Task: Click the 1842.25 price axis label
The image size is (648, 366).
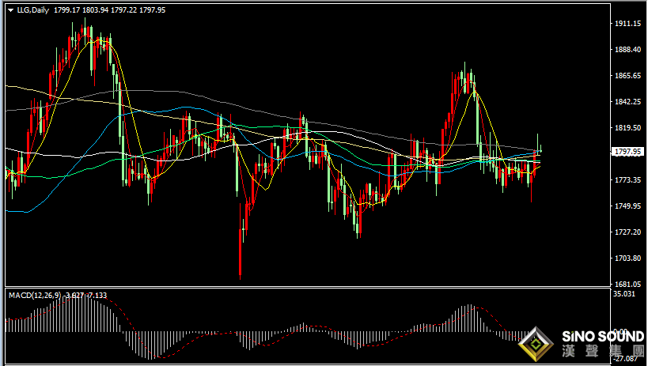Action: point(627,102)
